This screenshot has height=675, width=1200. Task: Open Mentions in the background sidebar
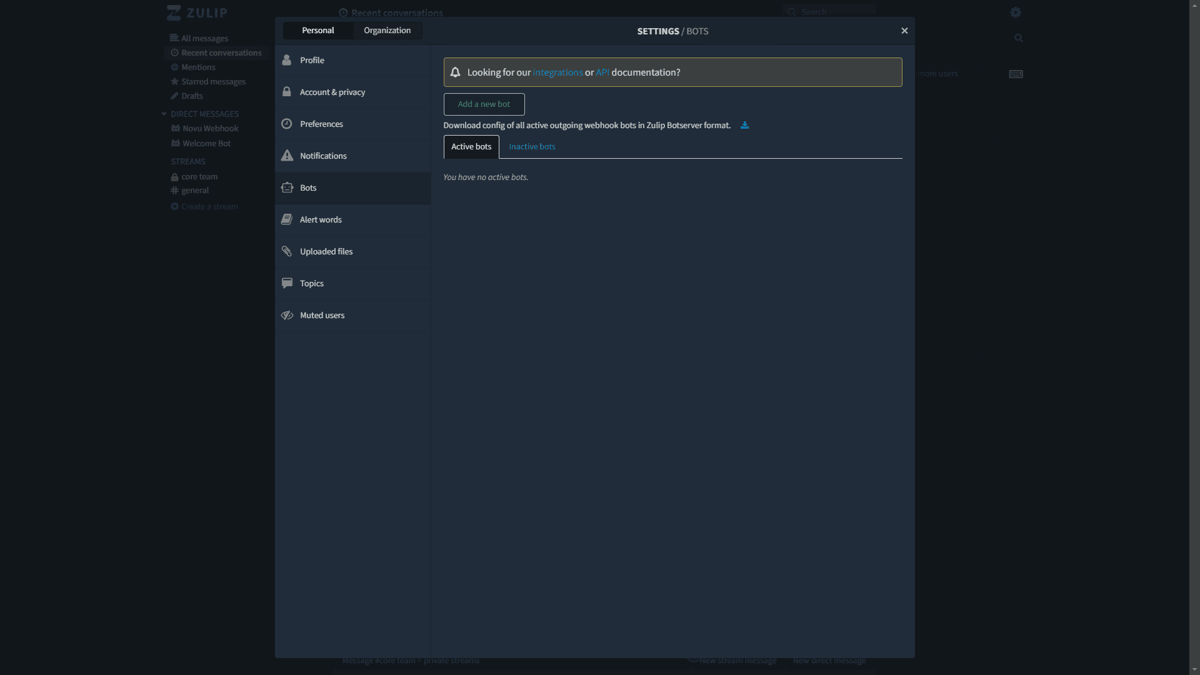click(x=198, y=67)
